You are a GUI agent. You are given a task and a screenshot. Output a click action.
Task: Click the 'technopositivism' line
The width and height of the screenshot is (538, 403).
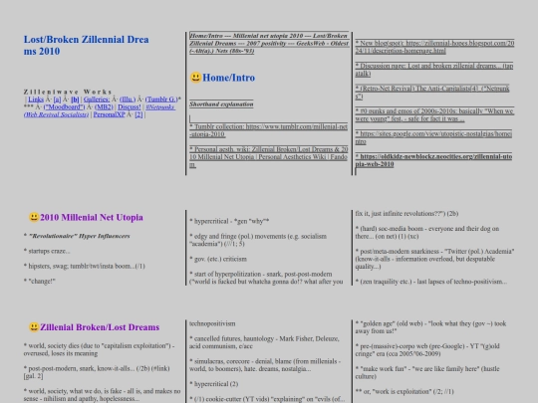[x=212, y=323]
